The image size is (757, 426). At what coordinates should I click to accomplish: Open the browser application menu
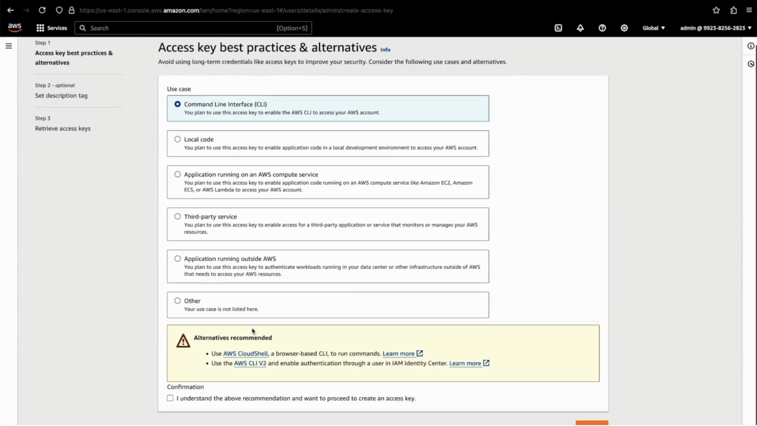pos(749,10)
